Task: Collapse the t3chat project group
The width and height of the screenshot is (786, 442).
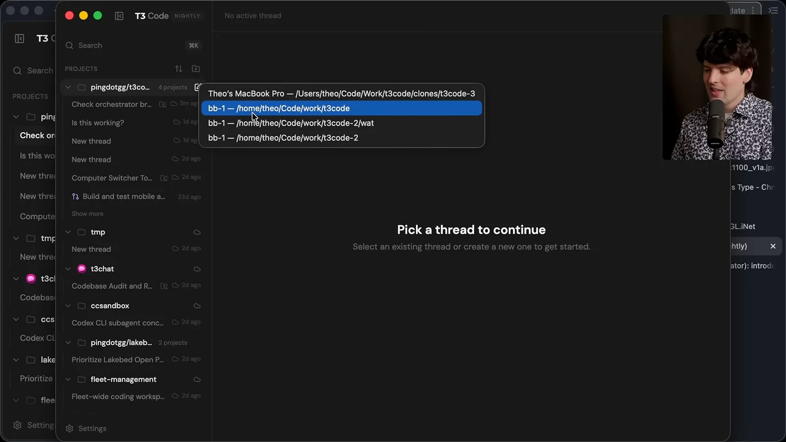Action: click(x=68, y=269)
